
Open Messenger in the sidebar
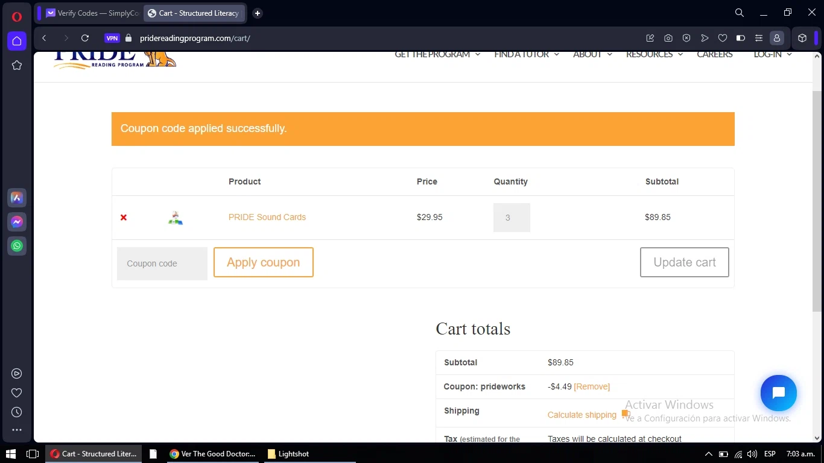(x=17, y=222)
